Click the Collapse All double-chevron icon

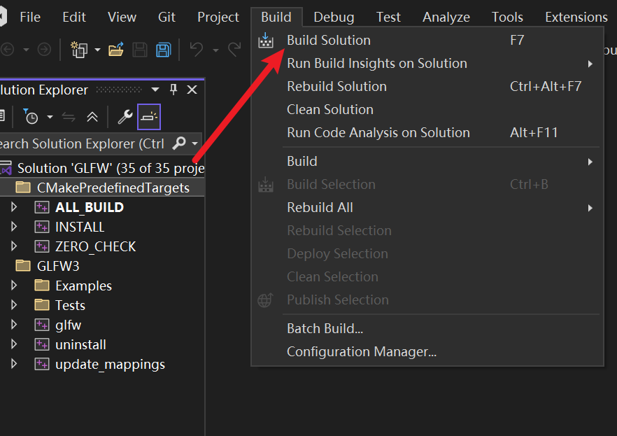pos(92,117)
